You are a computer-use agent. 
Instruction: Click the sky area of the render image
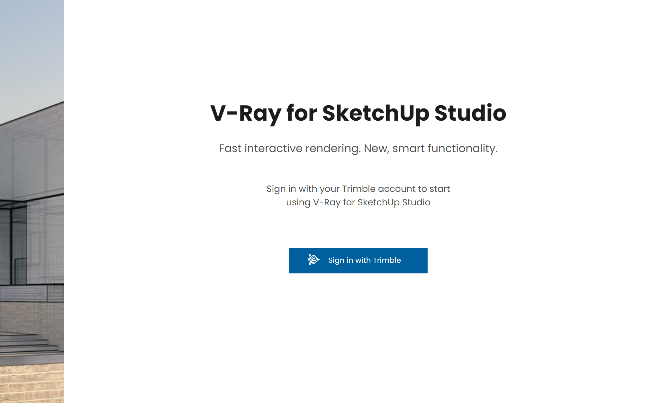[x=32, y=48]
